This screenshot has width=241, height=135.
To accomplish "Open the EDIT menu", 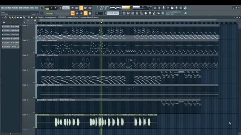I will click(x=6, y=8).
